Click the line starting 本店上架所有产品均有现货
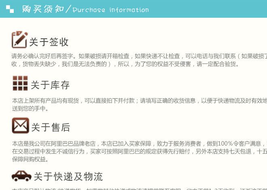The image size is (267, 190). (x=140, y=101)
